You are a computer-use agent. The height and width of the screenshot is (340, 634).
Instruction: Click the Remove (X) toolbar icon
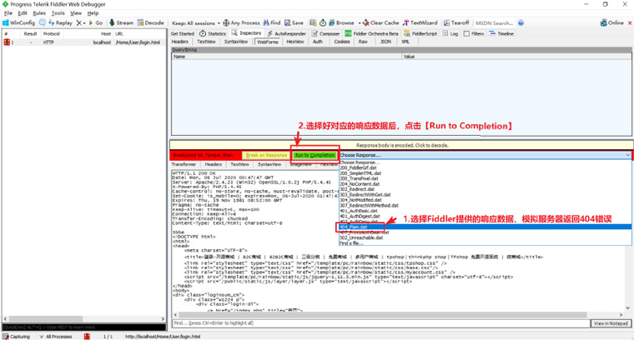coord(79,23)
